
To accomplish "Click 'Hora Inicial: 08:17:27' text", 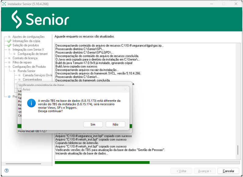I will point(32,131).
